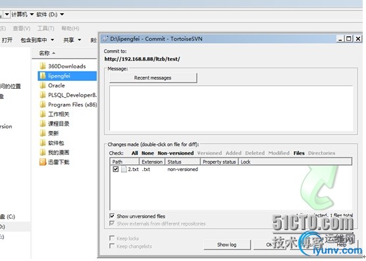Screen dimensions: 366x261
Task: Sort by the Property status column header
Action: pyautogui.click(x=219, y=162)
